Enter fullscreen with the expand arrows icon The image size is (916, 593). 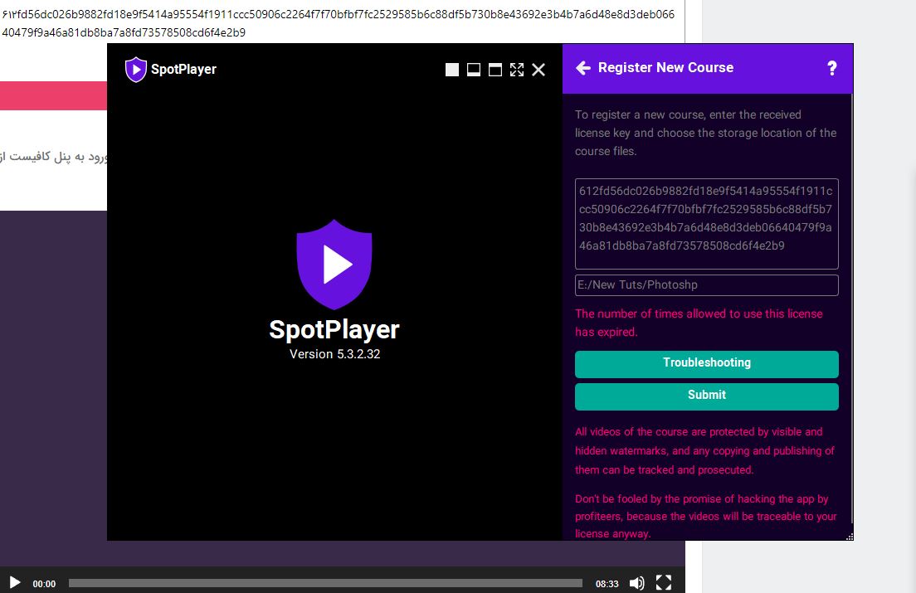pyautogui.click(x=517, y=70)
